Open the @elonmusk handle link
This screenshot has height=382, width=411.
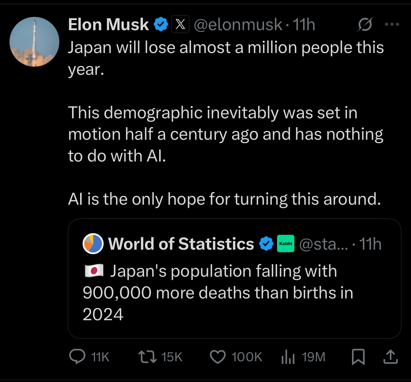point(238,25)
